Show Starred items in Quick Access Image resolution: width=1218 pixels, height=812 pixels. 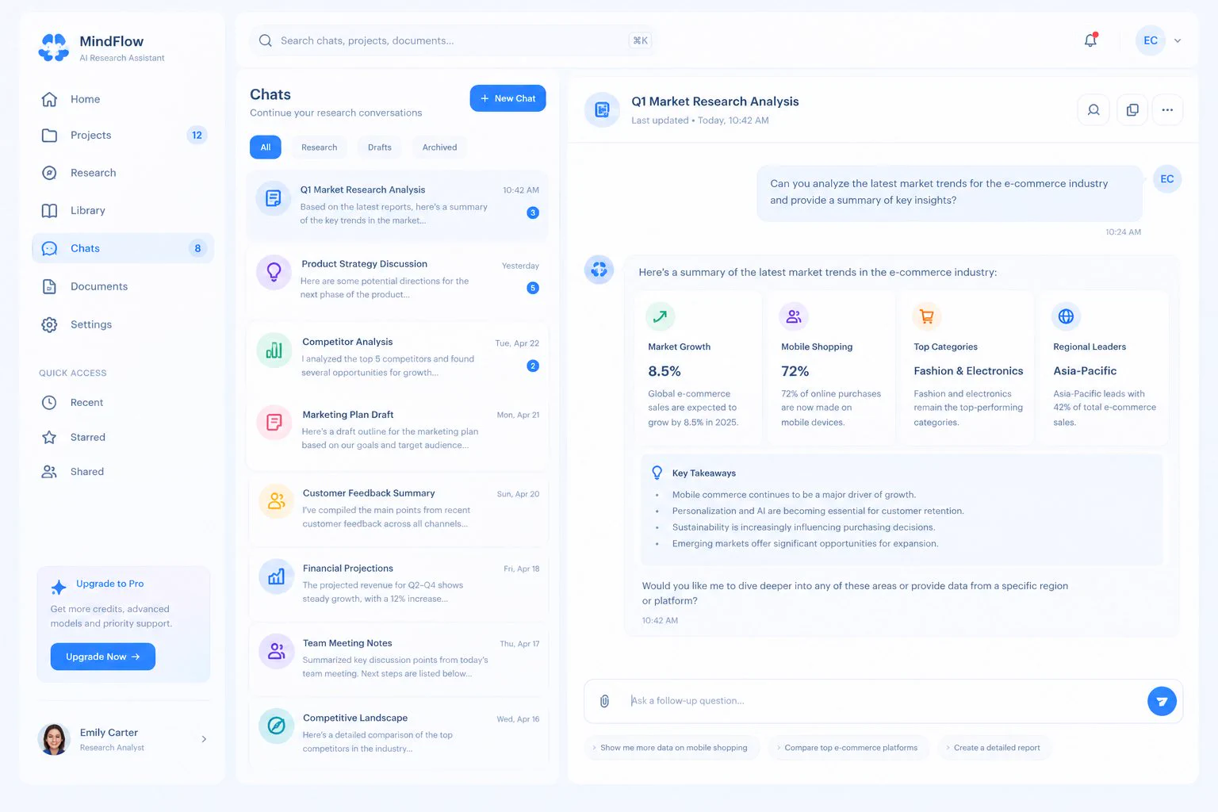(x=123, y=437)
